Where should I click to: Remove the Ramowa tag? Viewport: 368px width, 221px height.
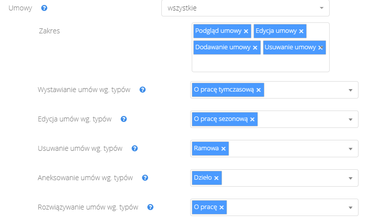click(x=224, y=149)
